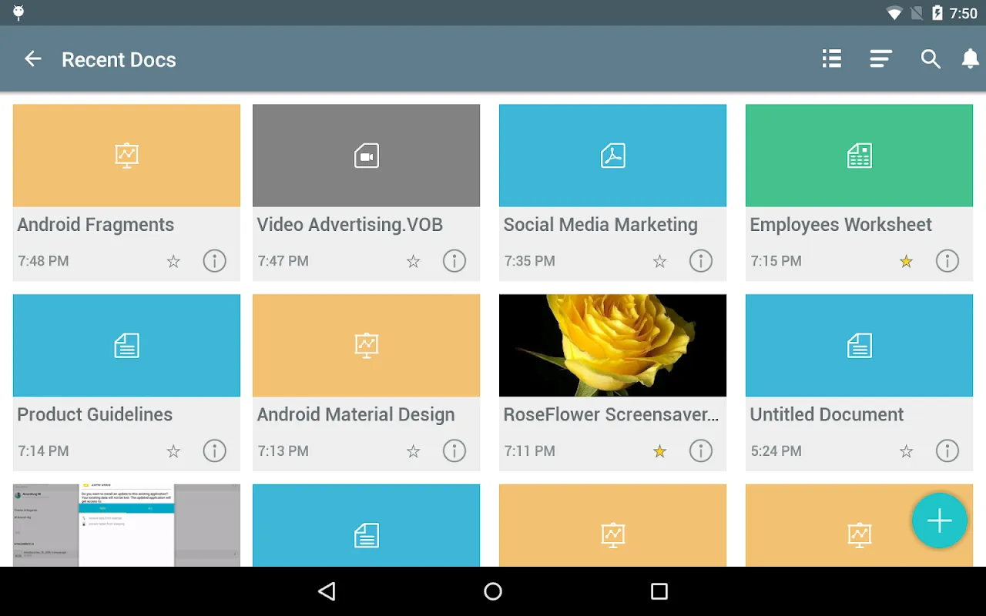Open Android recent apps overview
Image resolution: width=986 pixels, height=616 pixels.
pos(659,591)
